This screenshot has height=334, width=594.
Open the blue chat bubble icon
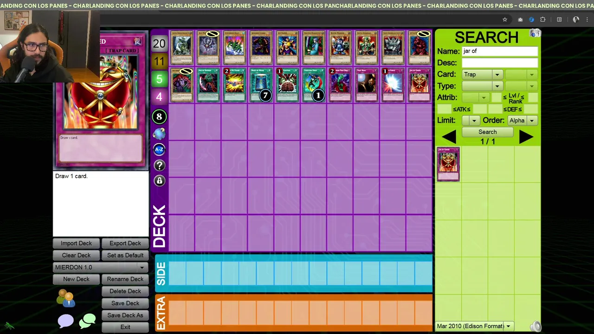[65, 321]
